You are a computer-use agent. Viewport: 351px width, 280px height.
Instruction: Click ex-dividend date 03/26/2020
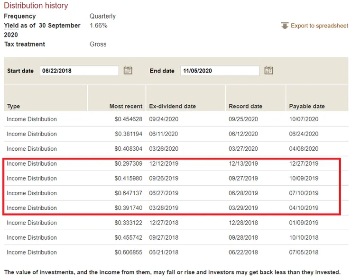click(164, 149)
